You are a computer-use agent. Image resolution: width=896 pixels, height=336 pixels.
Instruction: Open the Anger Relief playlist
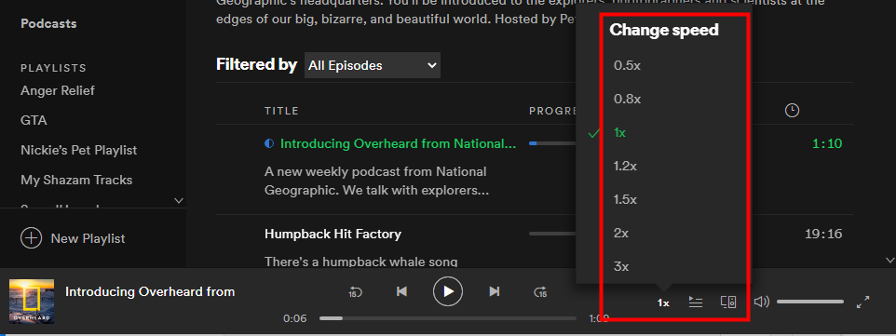click(58, 91)
